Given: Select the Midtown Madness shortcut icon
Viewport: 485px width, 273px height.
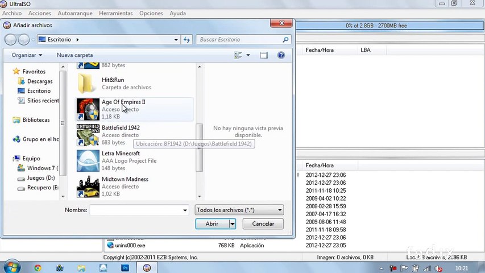Looking at the screenshot, I should point(88,187).
